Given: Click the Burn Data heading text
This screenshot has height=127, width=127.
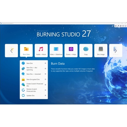Looking at the screenshot, I should (58, 63).
